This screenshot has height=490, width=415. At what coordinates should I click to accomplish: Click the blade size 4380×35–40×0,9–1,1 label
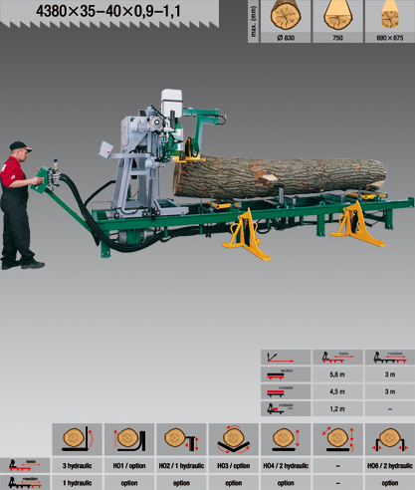[108, 11]
